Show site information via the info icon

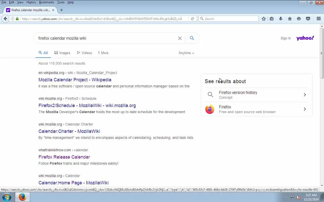(13, 19)
